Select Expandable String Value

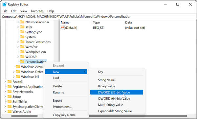[x=117, y=111]
